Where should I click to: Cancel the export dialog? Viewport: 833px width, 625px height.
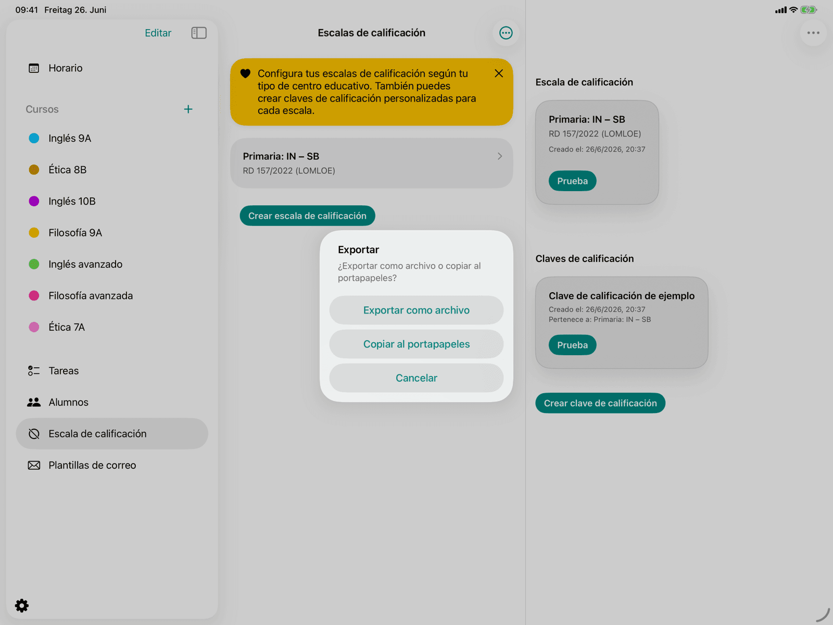pos(416,378)
